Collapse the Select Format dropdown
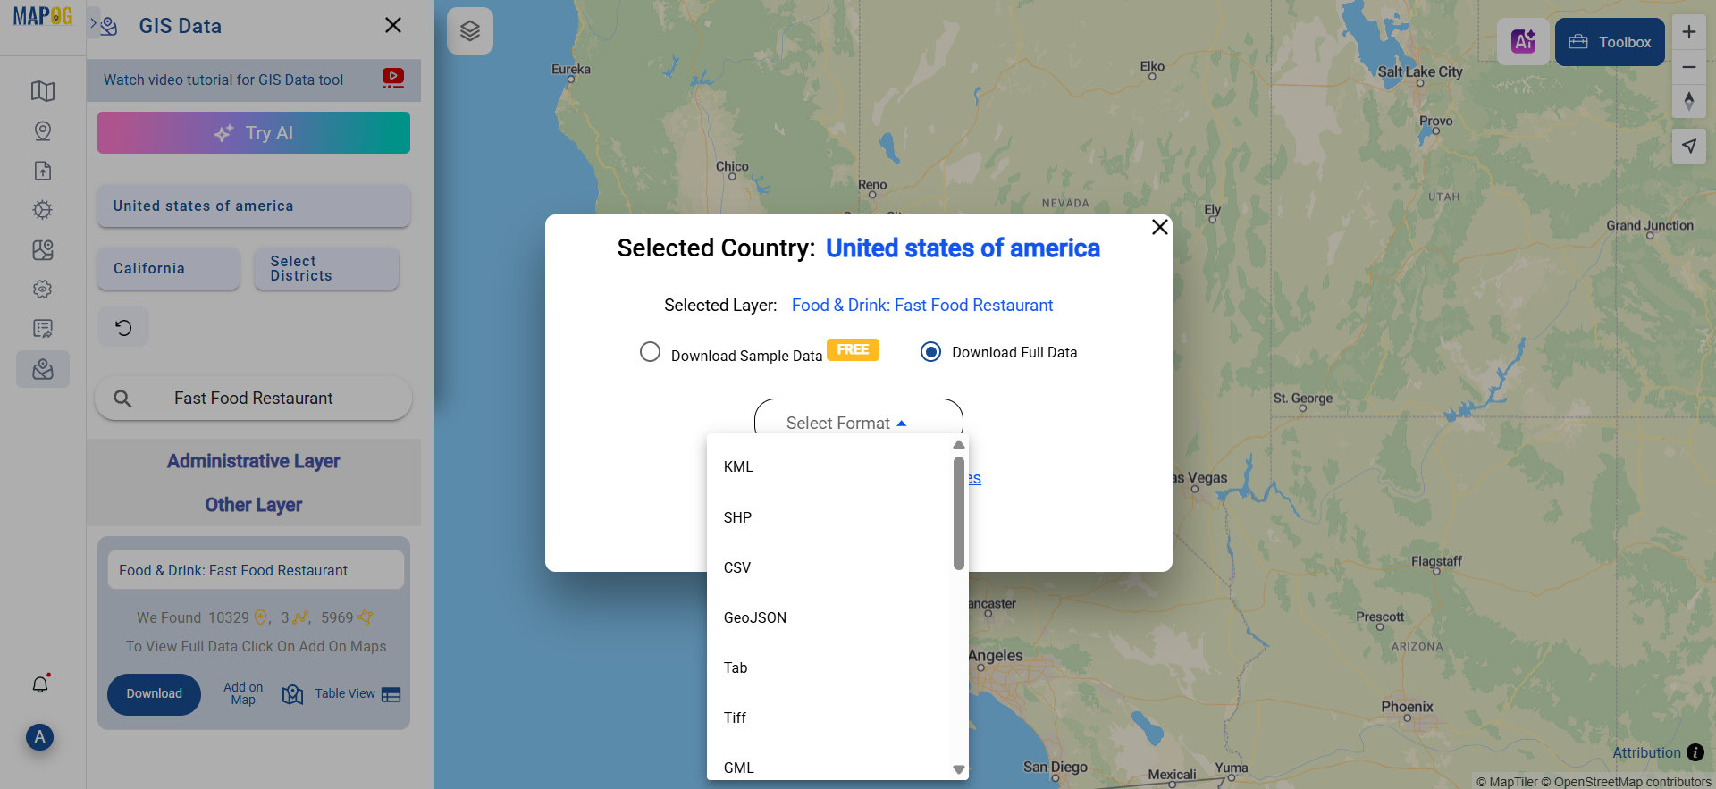 tap(857, 422)
